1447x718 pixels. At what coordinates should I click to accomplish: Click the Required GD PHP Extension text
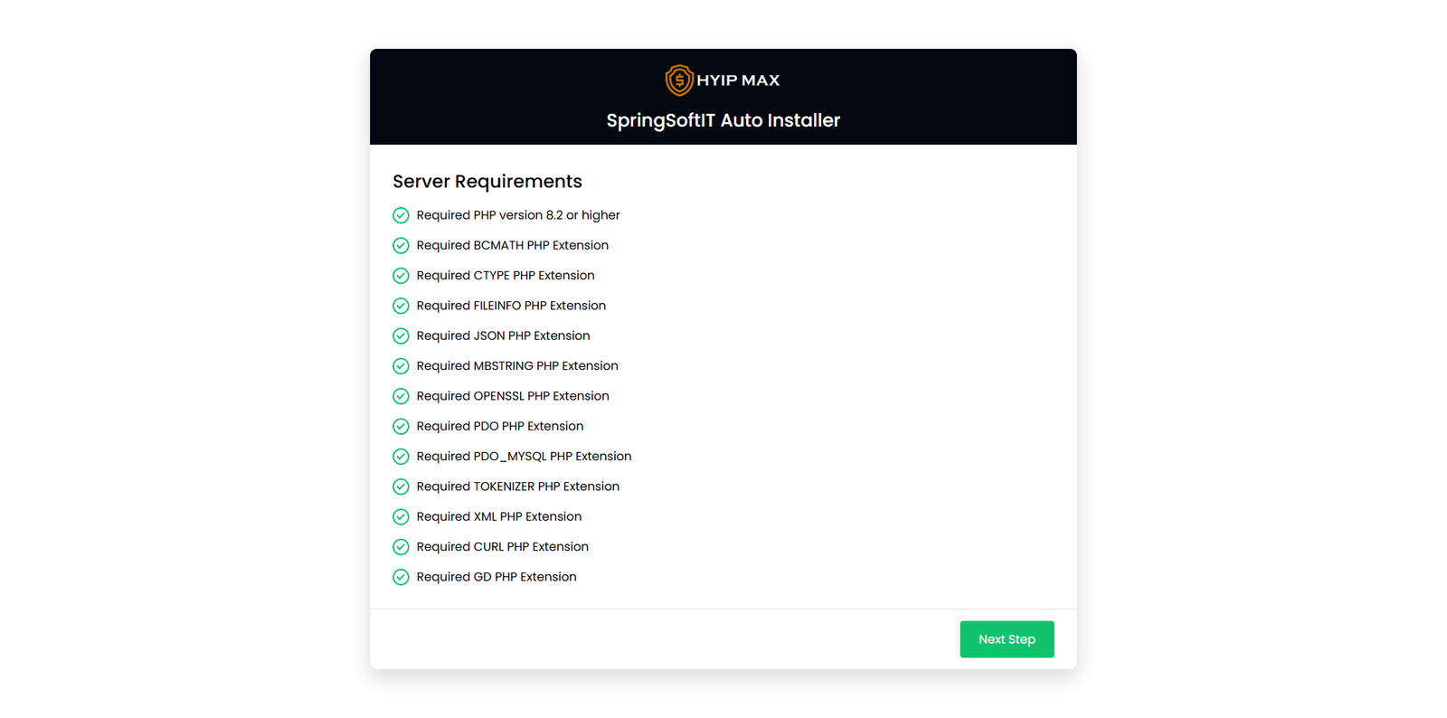[497, 577]
